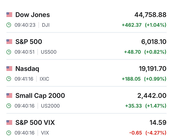The width and height of the screenshot is (173, 136).
Task: Click the US flag beside Dow Jones
Action: pos(10,15)
